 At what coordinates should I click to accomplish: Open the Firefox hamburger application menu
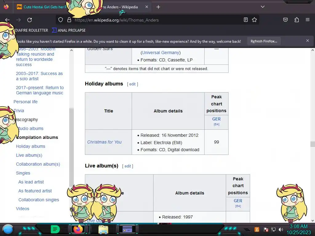(x=307, y=20)
